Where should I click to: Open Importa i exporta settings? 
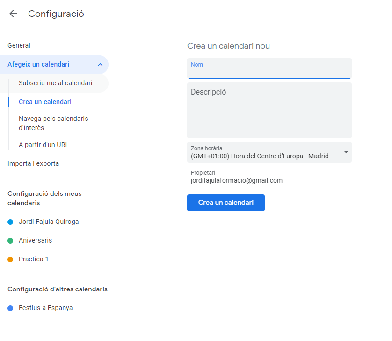pyautogui.click(x=33, y=163)
